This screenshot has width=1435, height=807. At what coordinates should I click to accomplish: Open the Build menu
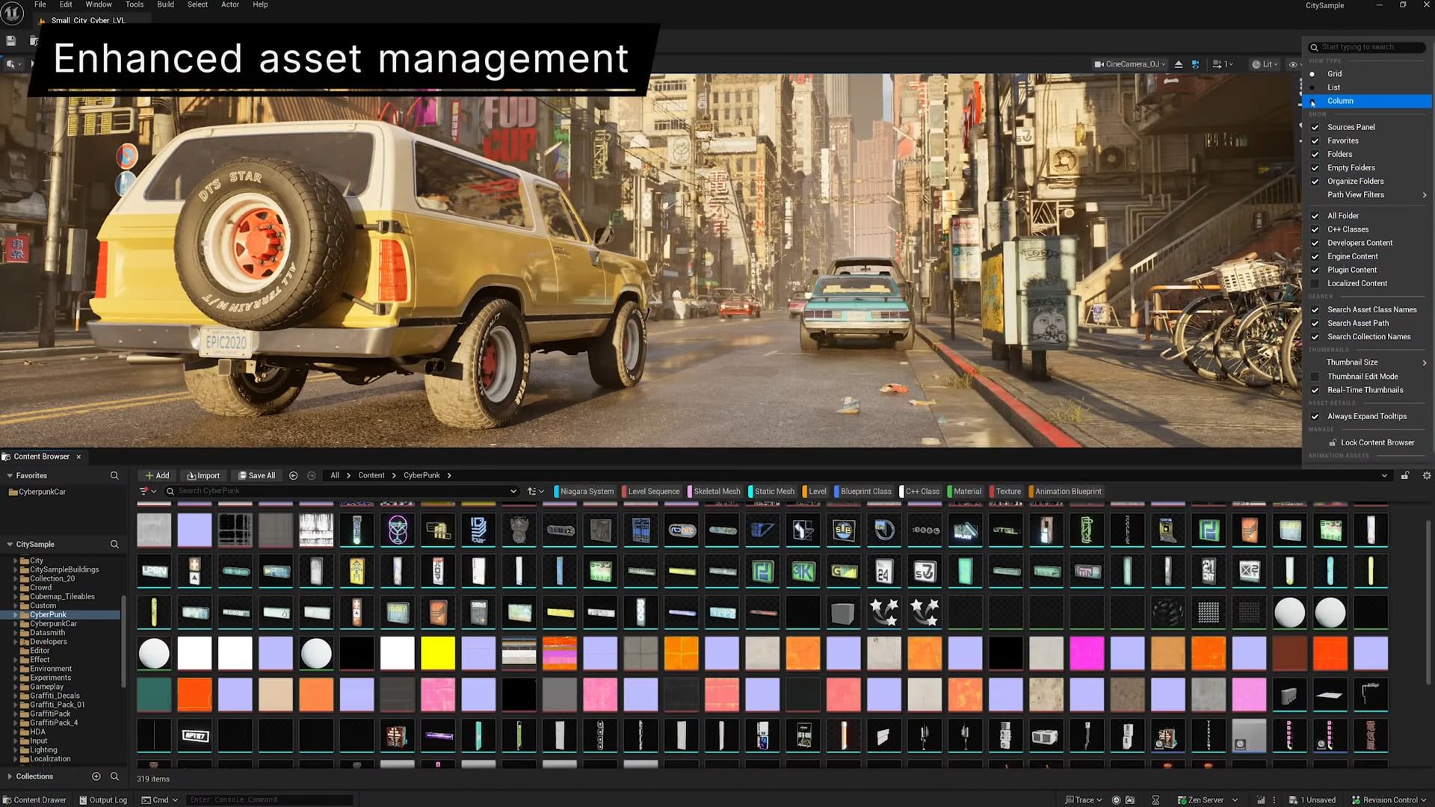[x=164, y=4]
